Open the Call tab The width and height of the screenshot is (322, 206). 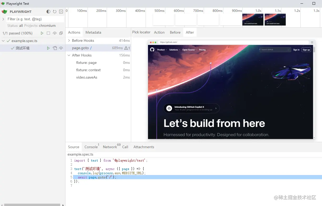coord(125,147)
